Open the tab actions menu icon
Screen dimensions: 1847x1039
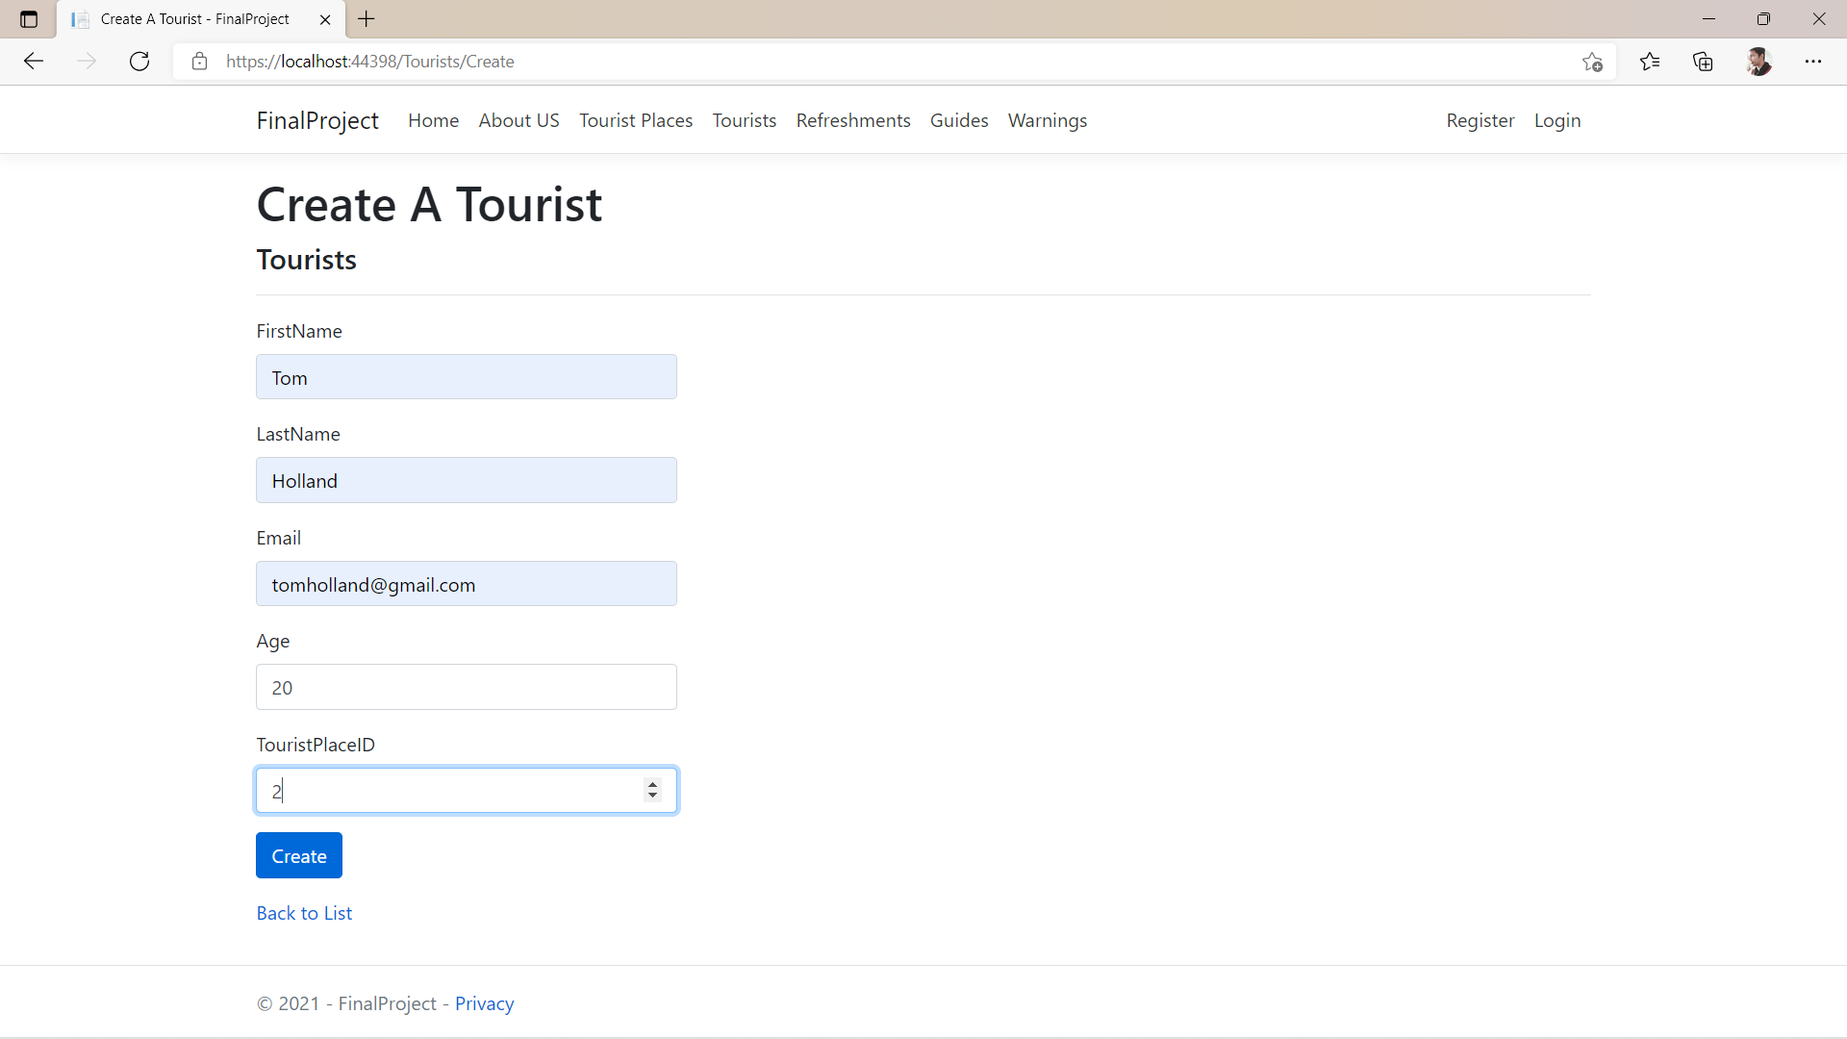pyautogui.click(x=29, y=19)
